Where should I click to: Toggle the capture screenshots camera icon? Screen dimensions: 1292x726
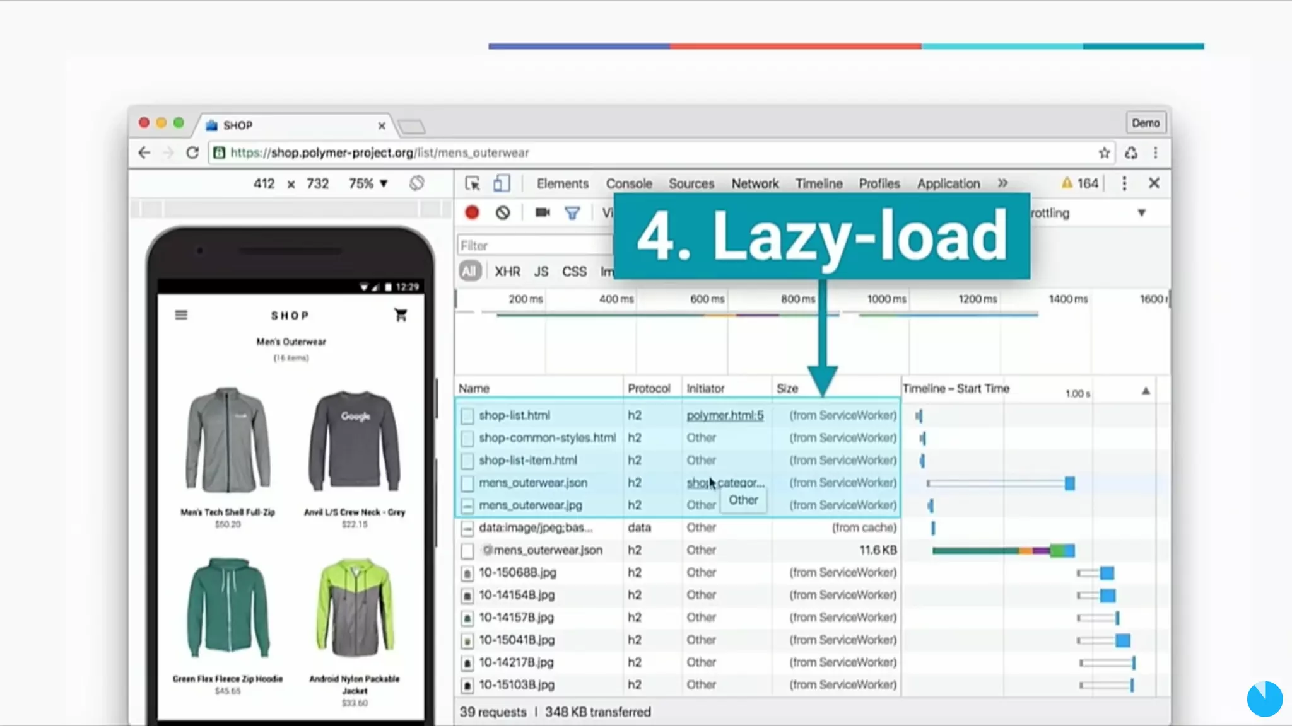tap(543, 213)
